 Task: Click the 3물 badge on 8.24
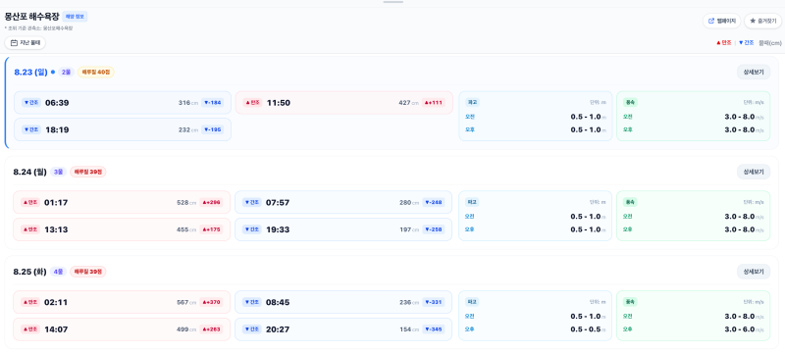point(58,172)
